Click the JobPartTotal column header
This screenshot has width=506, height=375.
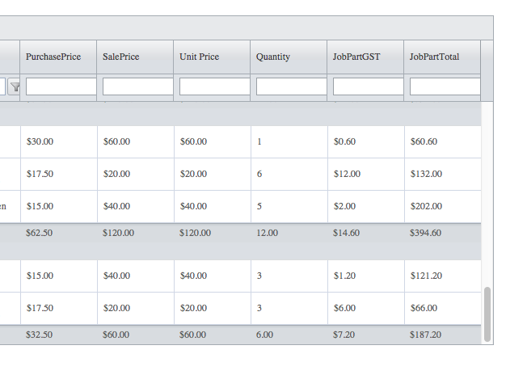point(442,57)
